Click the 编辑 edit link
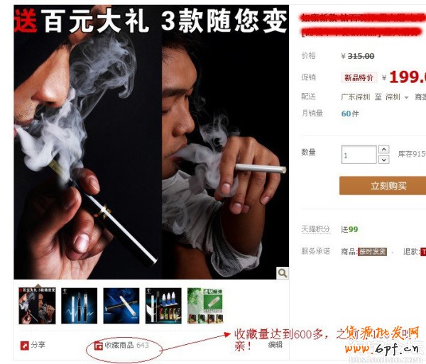This screenshot has height=364, width=426. (x=275, y=345)
